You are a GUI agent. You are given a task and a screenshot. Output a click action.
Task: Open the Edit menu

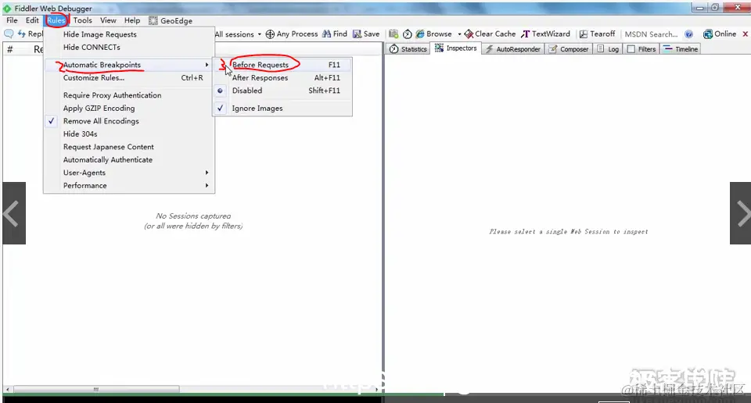pos(32,20)
